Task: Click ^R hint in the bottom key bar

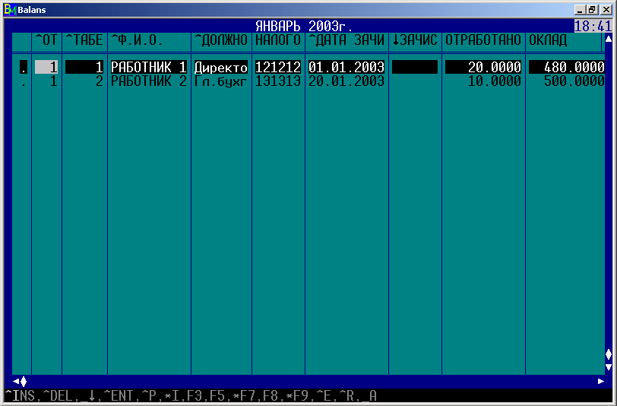Action: point(346,395)
